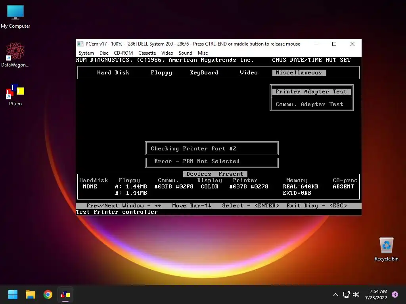Viewport: 406px width, 304px height.
Task: Click the 'EXTD=0KB' memory value
Action: (297, 193)
